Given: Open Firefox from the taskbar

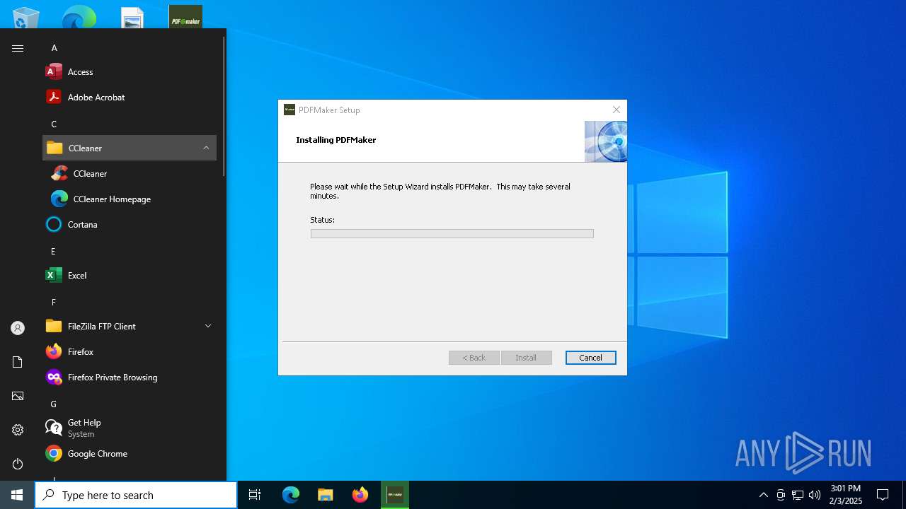Looking at the screenshot, I should pyautogui.click(x=360, y=495).
